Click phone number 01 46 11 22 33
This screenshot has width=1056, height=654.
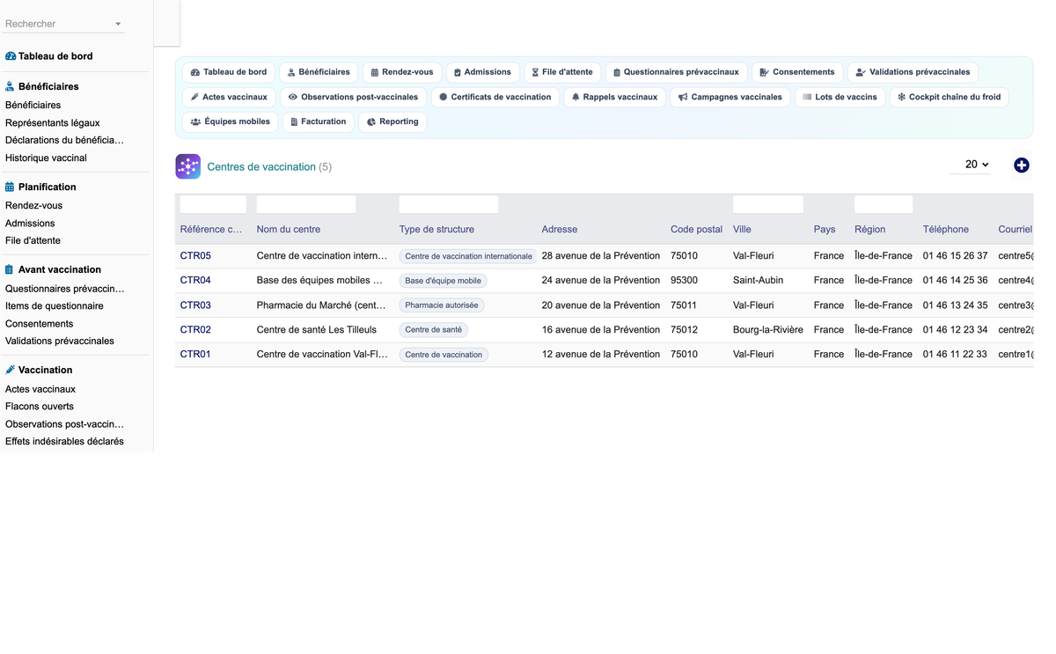(955, 355)
